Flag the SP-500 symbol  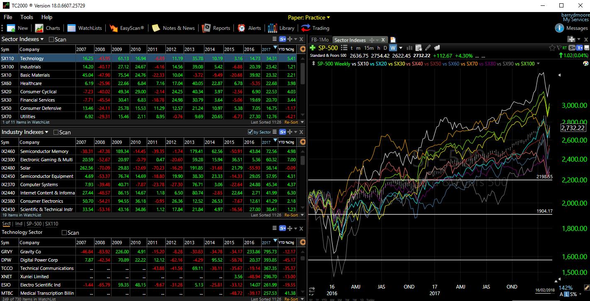tap(559, 48)
